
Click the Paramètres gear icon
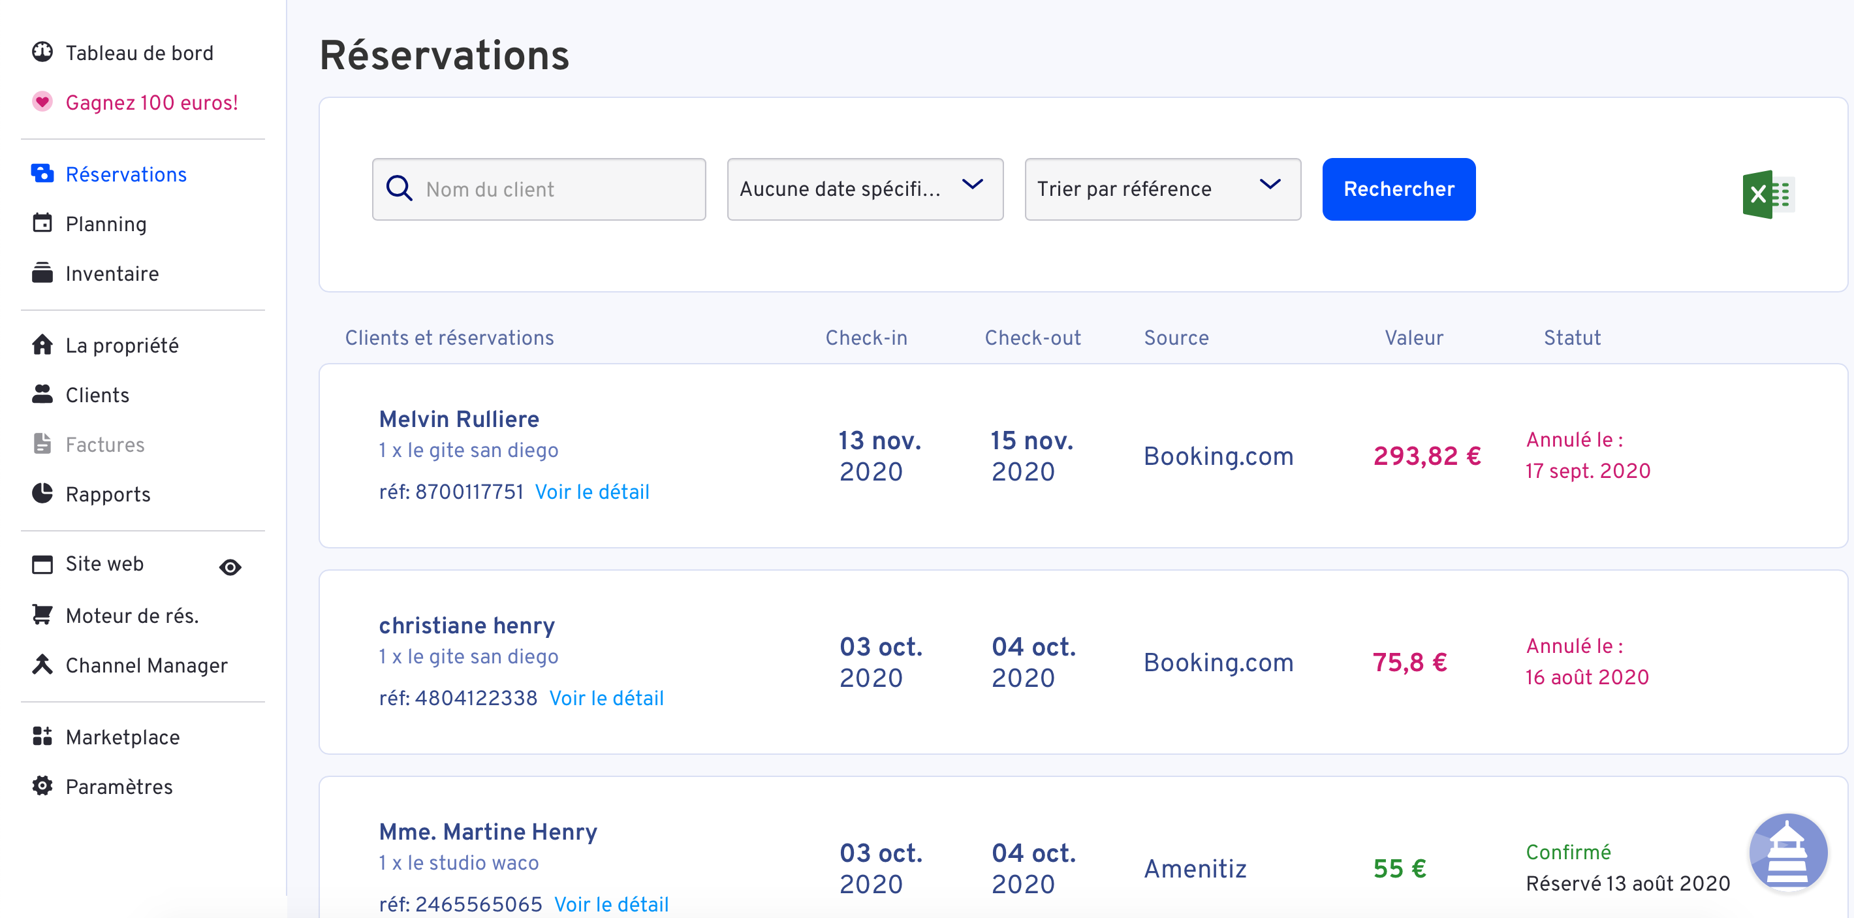(42, 785)
